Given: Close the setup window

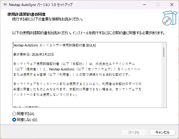Looking at the screenshot, I should (172, 4).
